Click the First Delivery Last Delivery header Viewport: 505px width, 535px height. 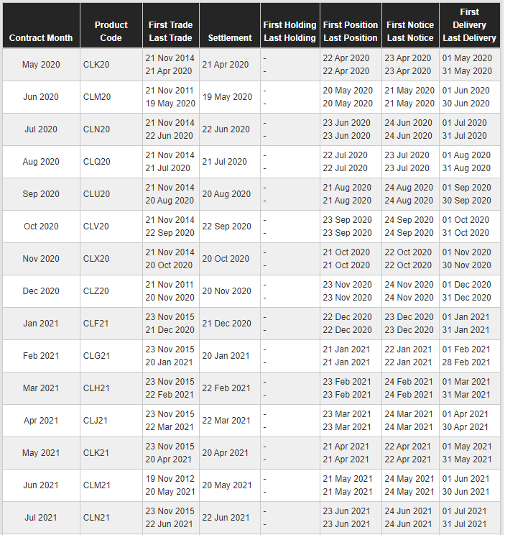point(469,25)
